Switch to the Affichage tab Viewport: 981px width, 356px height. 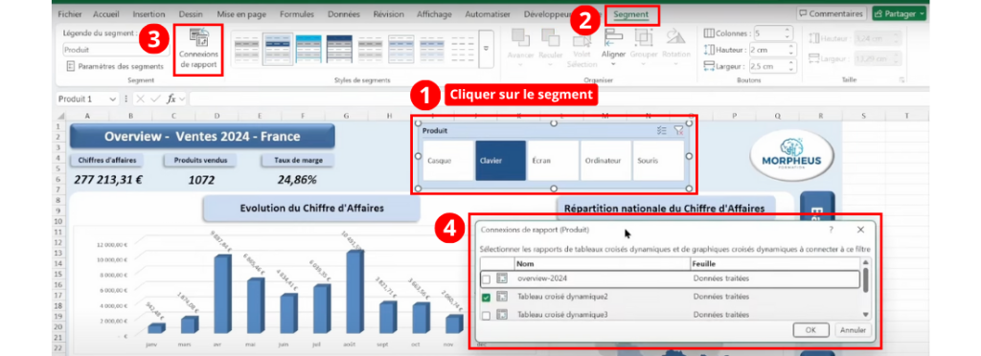point(434,13)
